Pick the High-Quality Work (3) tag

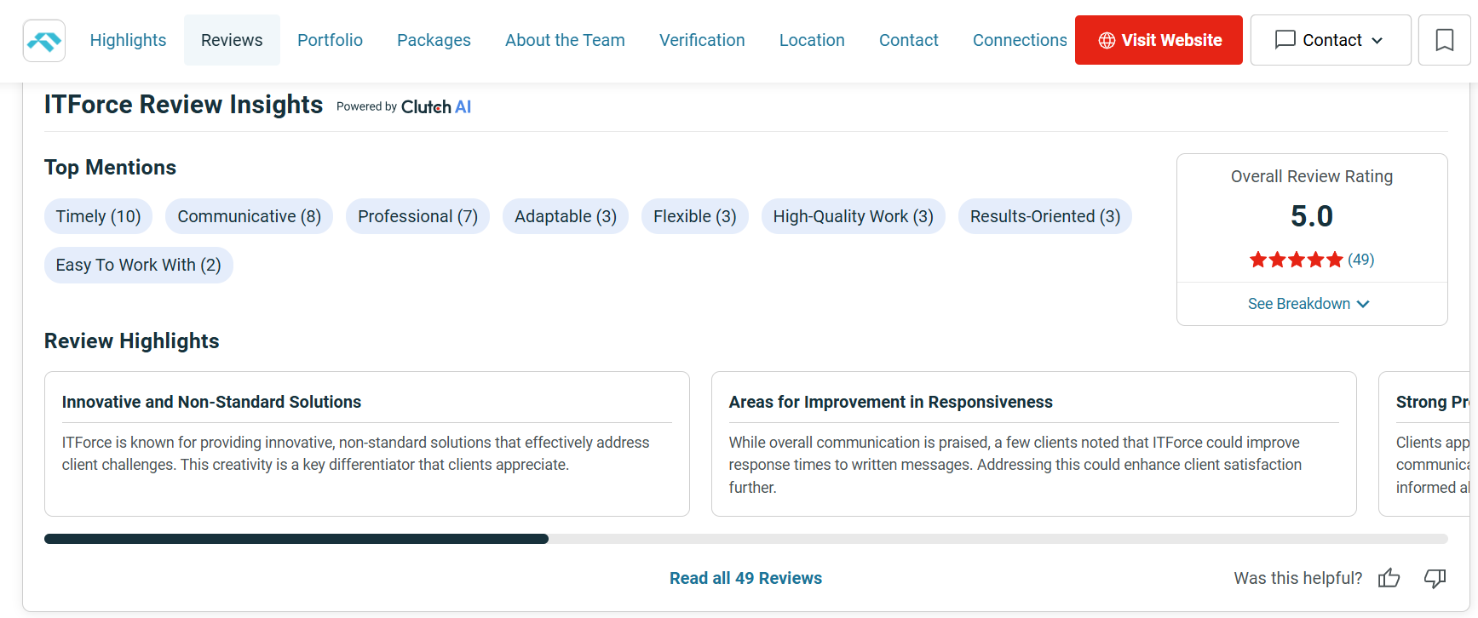pyautogui.click(x=853, y=216)
